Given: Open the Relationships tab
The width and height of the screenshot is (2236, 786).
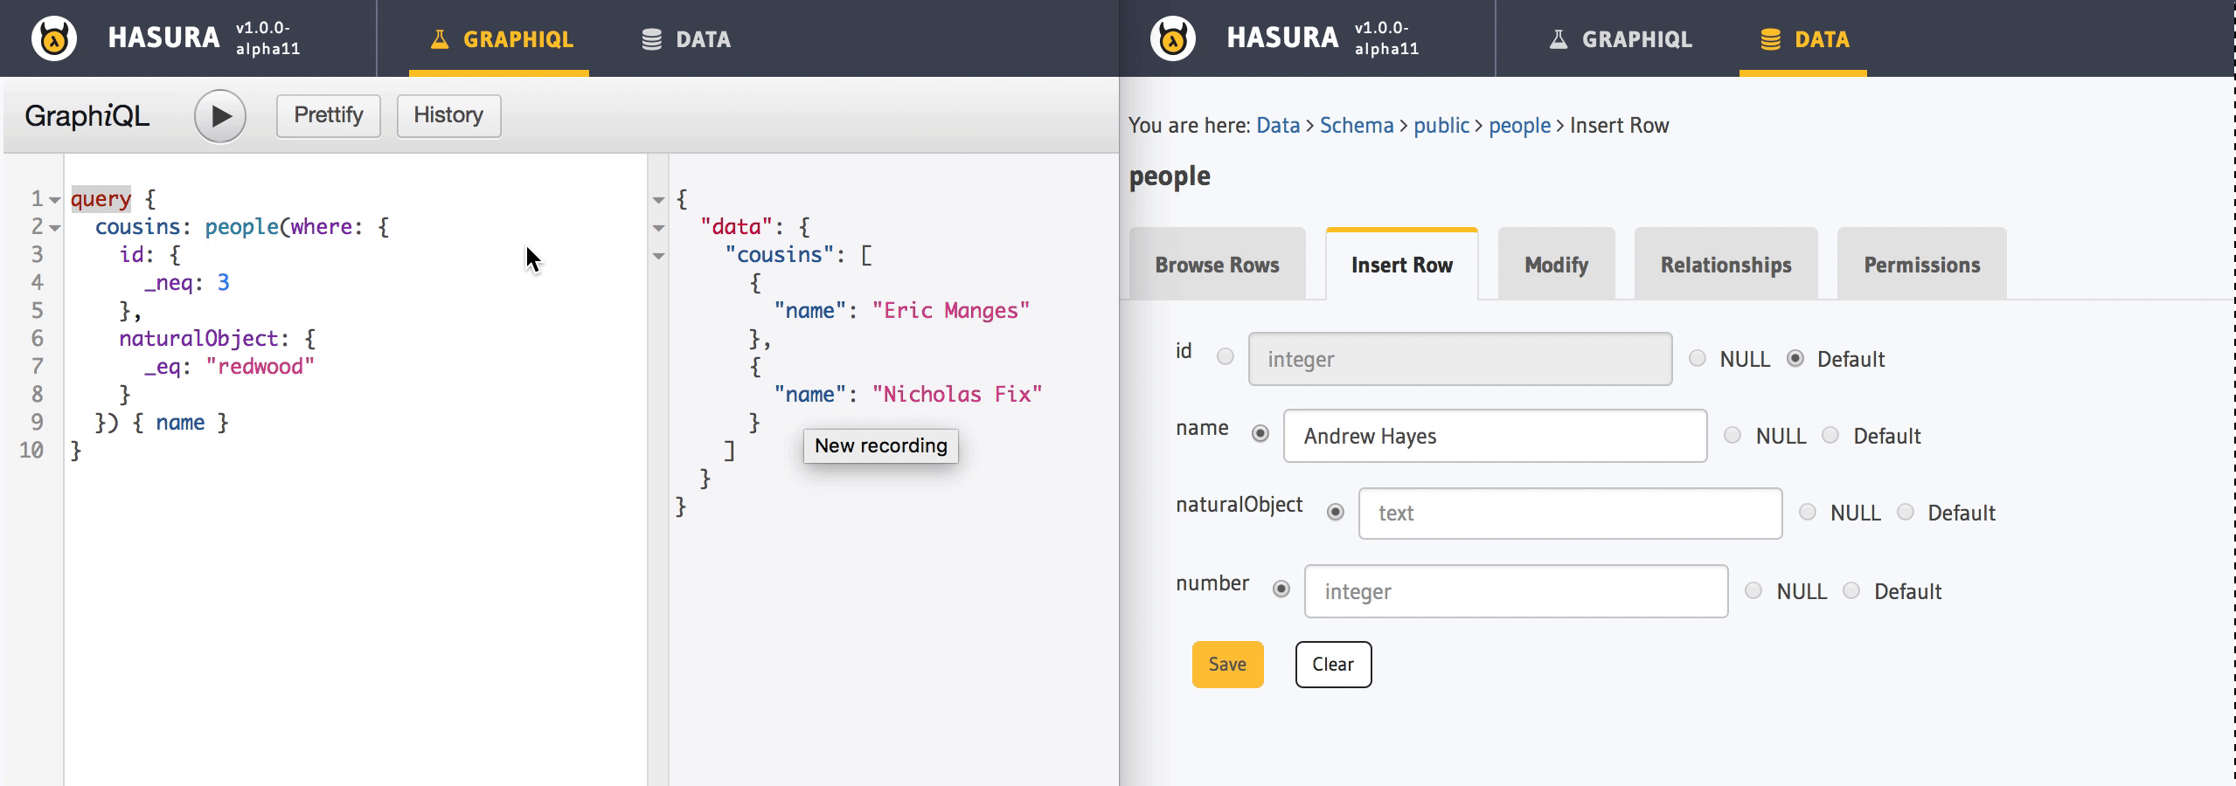Looking at the screenshot, I should tap(1726, 265).
